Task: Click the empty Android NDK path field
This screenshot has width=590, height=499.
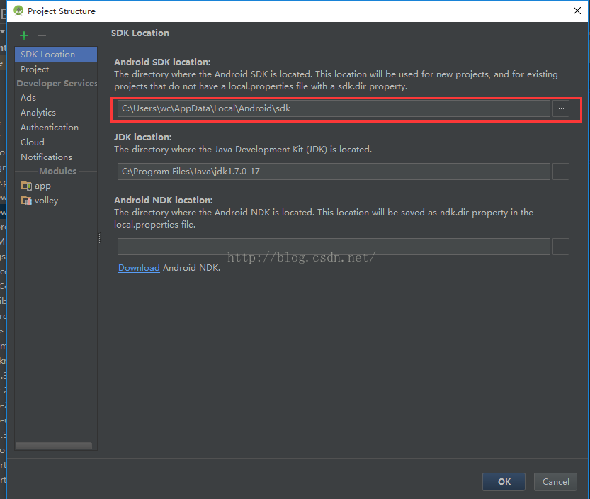Action: tap(334, 247)
